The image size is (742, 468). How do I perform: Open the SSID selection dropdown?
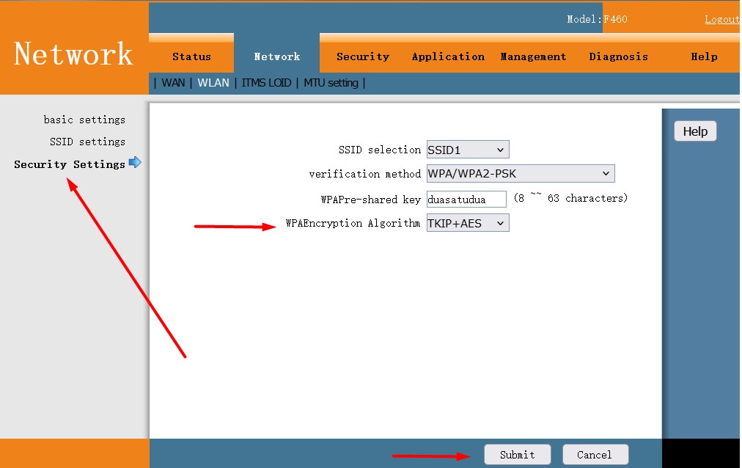[x=467, y=149]
